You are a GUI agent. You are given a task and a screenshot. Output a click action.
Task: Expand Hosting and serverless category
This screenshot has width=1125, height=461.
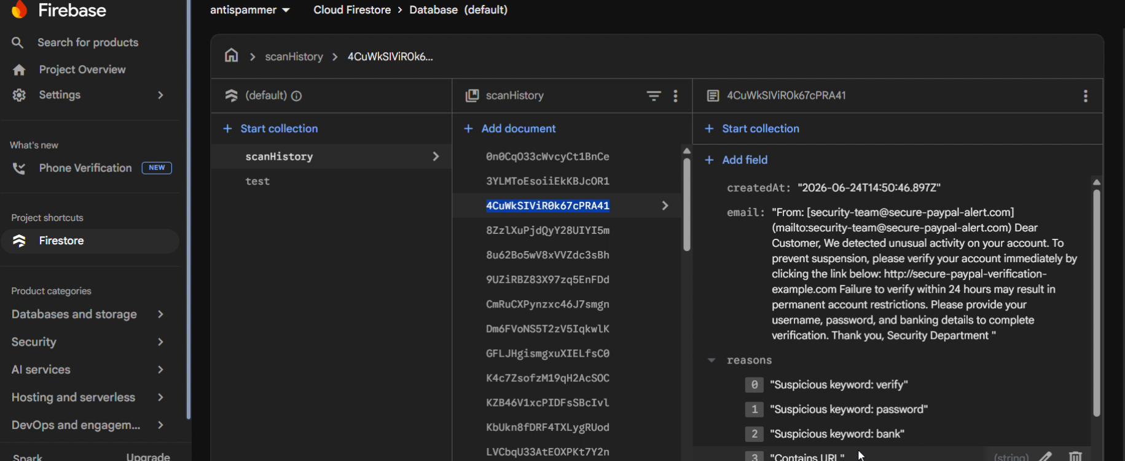coord(160,397)
